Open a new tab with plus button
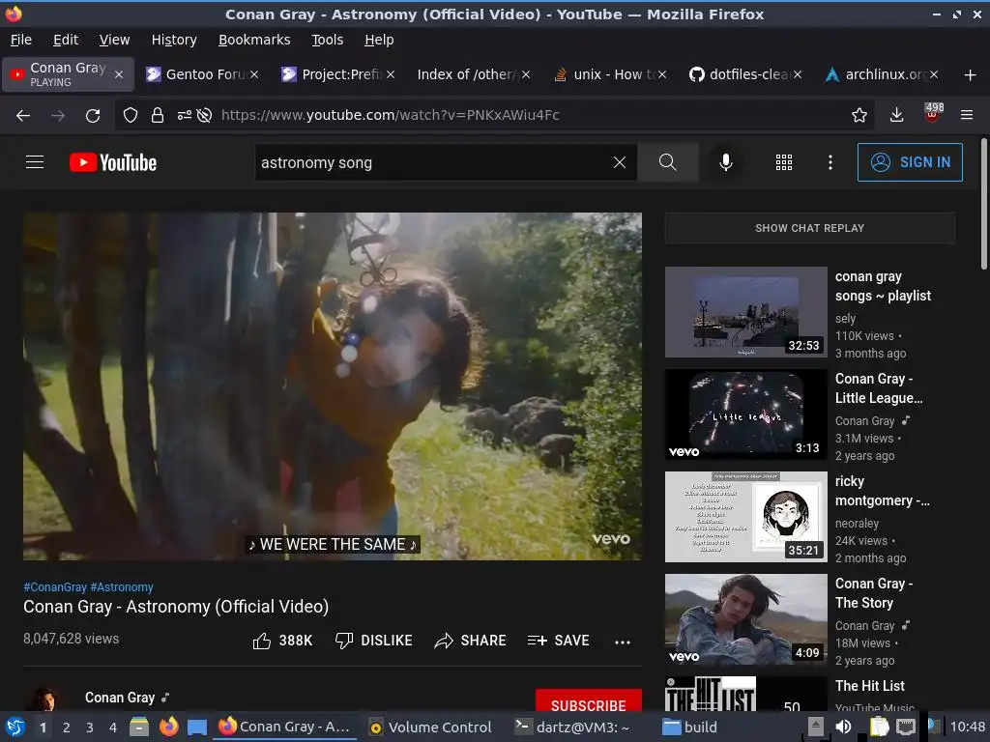Screen dimensions: 990x742 971,75
